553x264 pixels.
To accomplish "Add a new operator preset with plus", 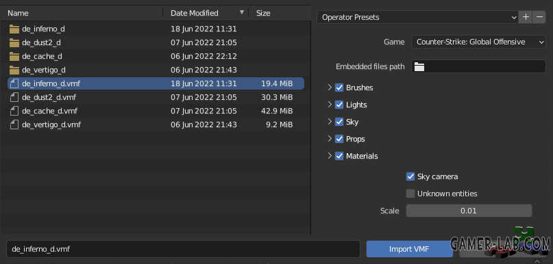I will 526,17.
